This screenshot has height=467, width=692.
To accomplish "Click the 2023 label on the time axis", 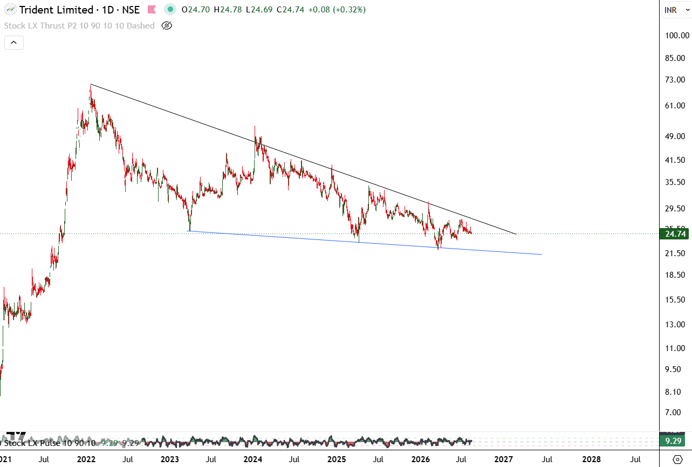I will coord(170,459).
